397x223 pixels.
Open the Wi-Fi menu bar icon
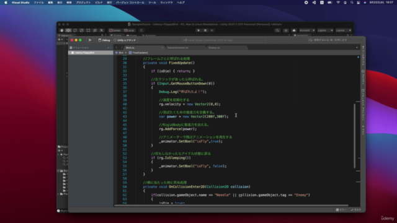pos(338,2)
